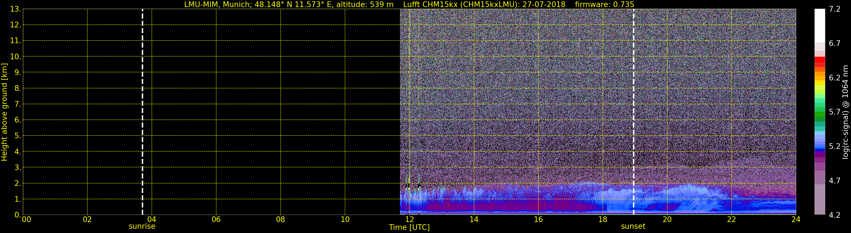Click the white top segment of the colorbar
The width and height of the screenshot is (851, 233).
[820, 25]
